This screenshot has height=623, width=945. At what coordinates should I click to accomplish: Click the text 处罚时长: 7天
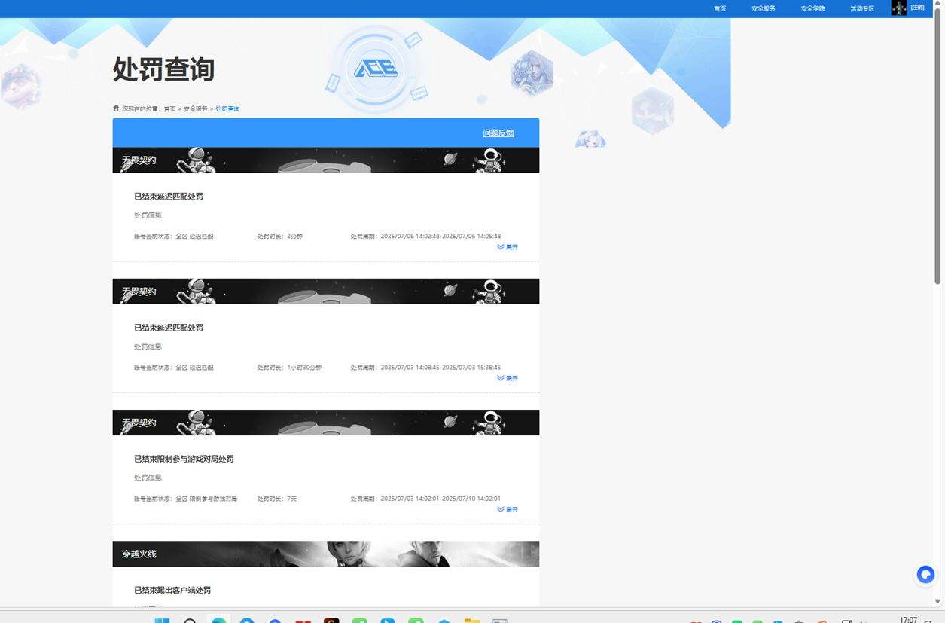(277, 499)
